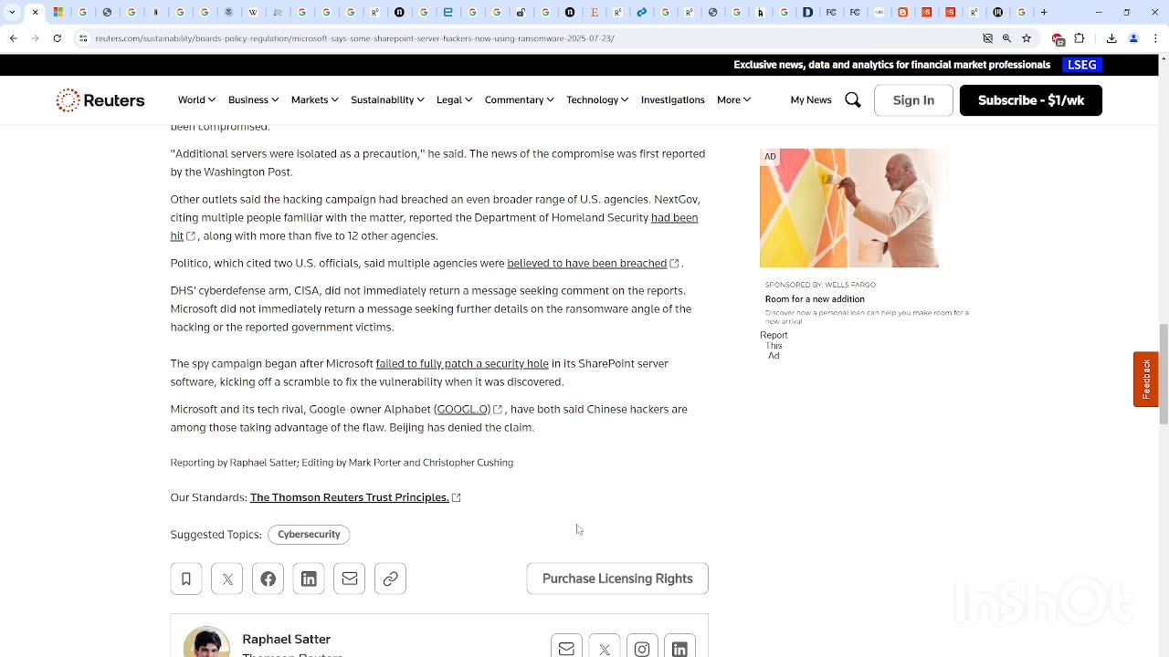The image size is (1169, 657).
Task: Open Chrome's three-dot menu
Action: (x=1155, y=38)
